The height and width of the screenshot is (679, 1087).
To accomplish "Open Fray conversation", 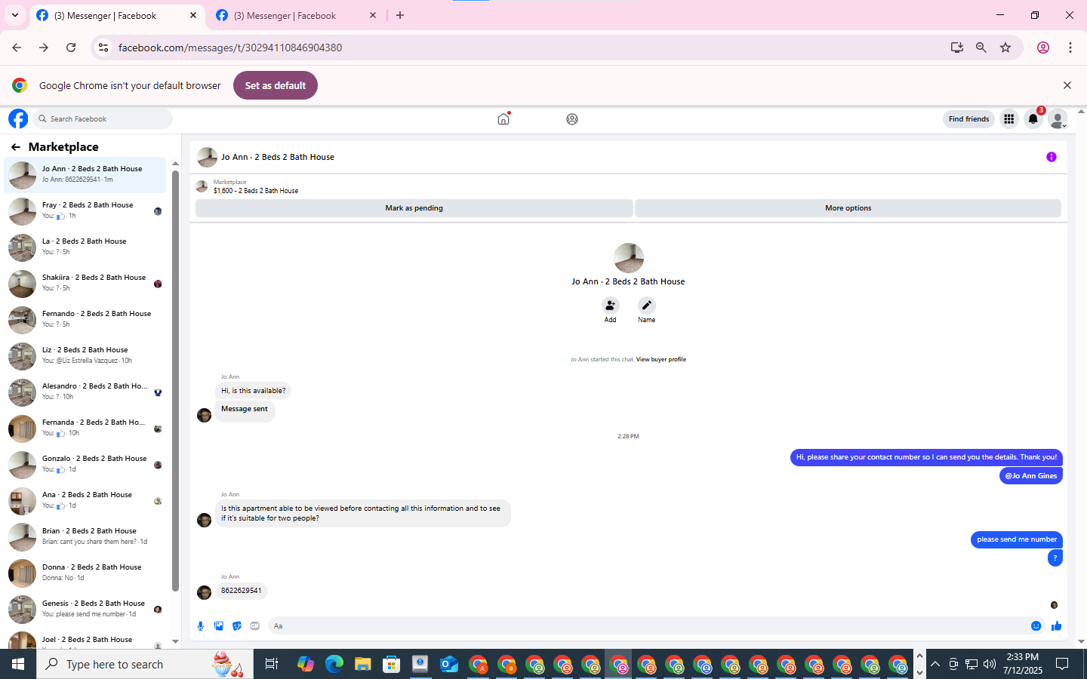I will tap(85, 211).
